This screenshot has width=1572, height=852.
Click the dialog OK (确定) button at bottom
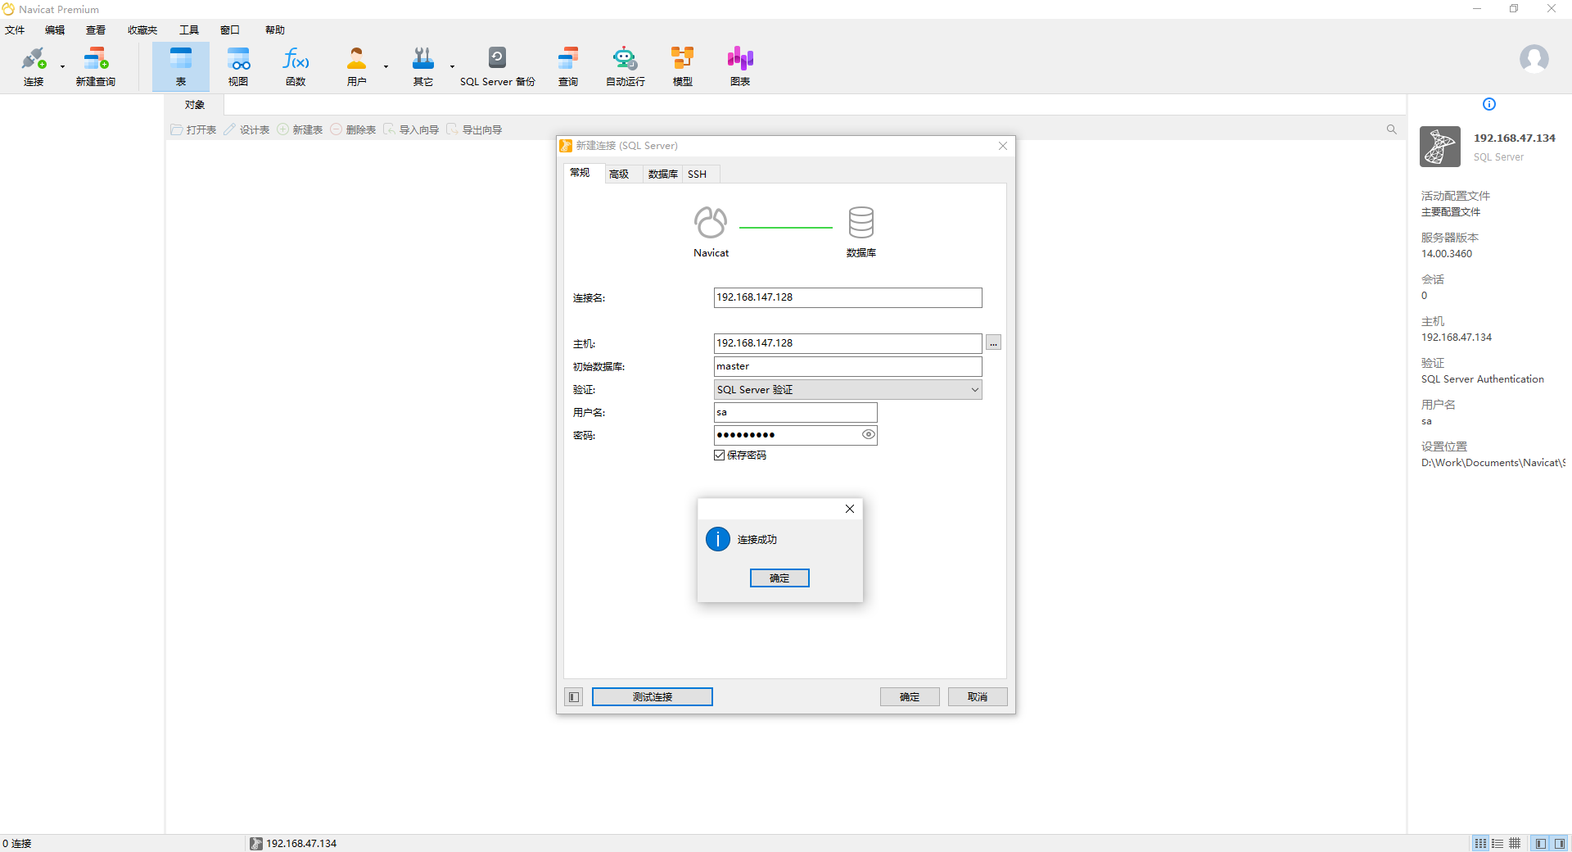click(910, 697)
